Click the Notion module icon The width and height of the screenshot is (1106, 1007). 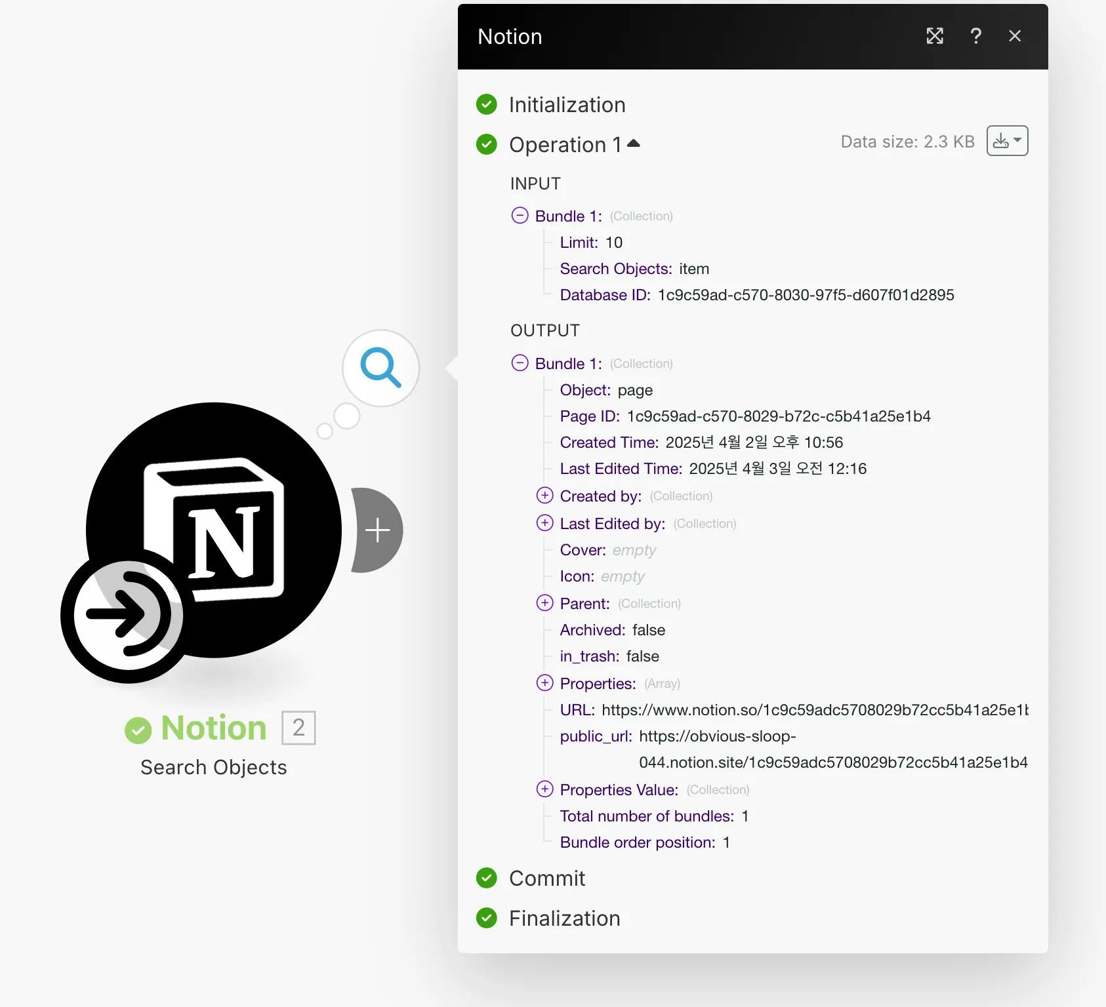pyautogui.click(x=214, y=530)
